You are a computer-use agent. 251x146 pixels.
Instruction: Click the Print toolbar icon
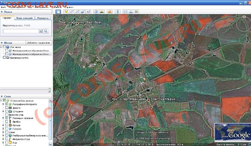coord(131,12)
